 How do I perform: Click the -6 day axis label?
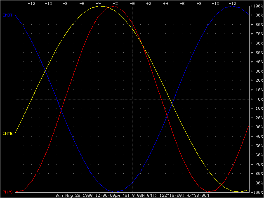click(x=82, y=3)
